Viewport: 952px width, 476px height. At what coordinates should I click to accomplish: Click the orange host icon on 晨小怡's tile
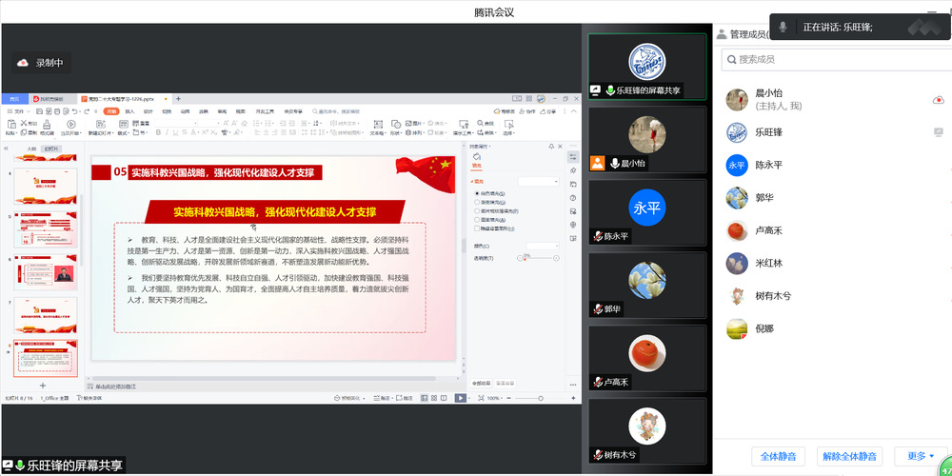point(597,163)
